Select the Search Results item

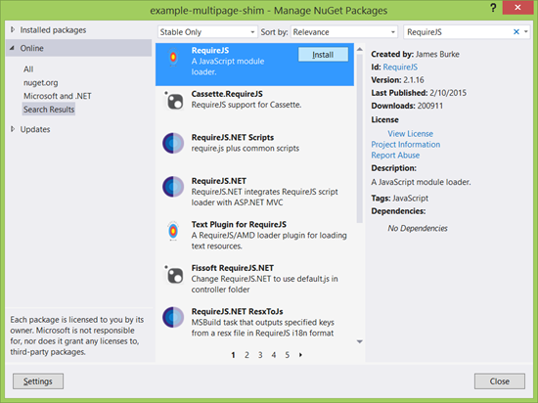[49, 110]
